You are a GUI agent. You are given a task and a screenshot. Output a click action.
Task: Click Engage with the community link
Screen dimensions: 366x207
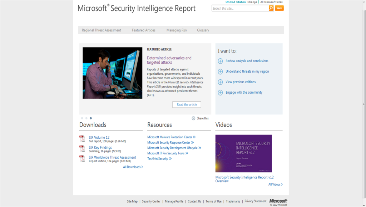(244, 92)
